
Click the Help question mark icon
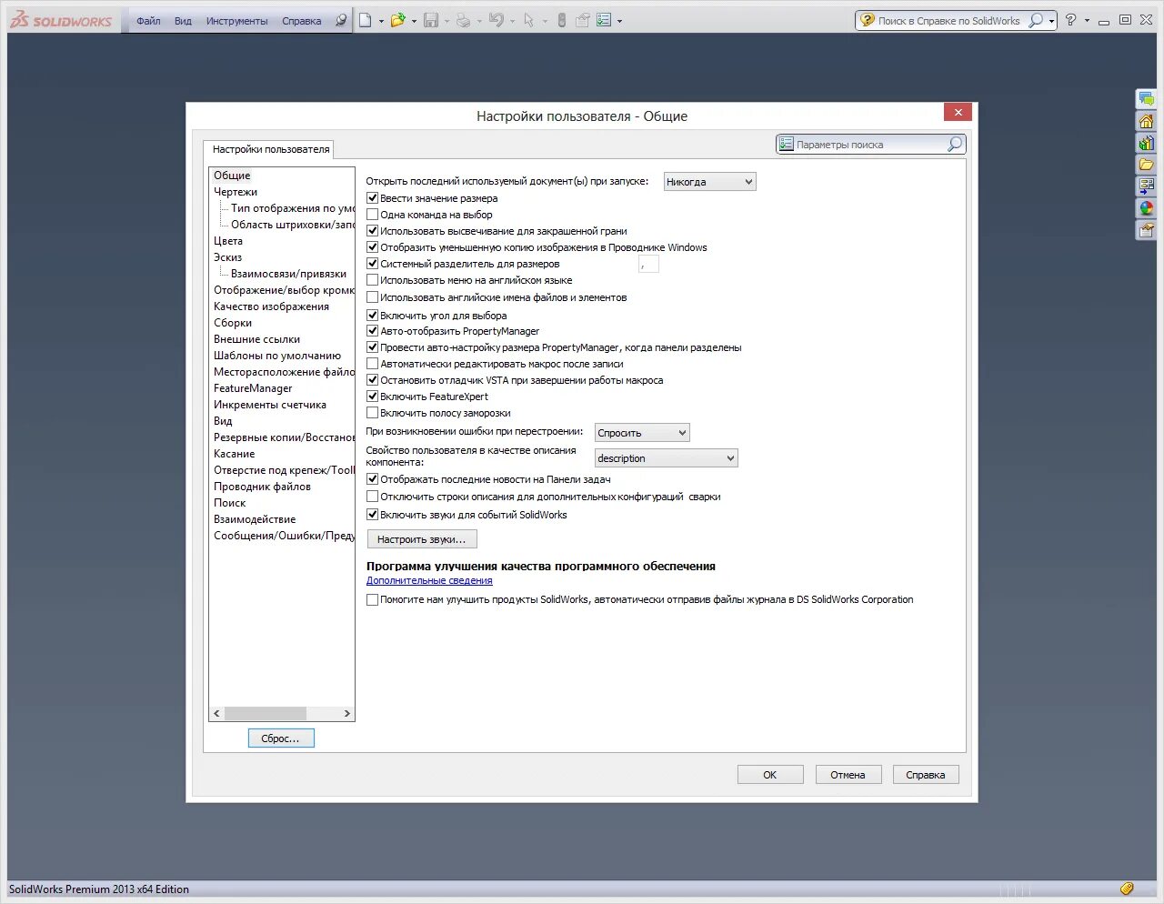[x=1071, y=20]
